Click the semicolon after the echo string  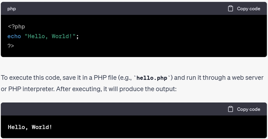click(77, 36)
